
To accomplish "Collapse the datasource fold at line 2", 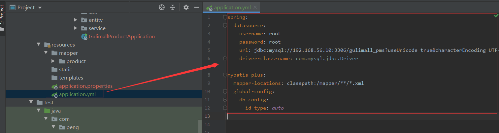I will (225, 25).
